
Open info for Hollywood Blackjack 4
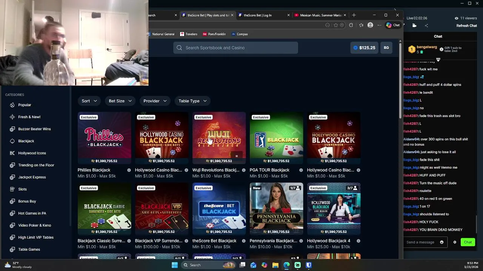358,241
